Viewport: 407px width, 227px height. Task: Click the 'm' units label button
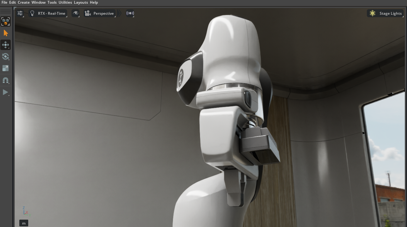tap(24, 223)
